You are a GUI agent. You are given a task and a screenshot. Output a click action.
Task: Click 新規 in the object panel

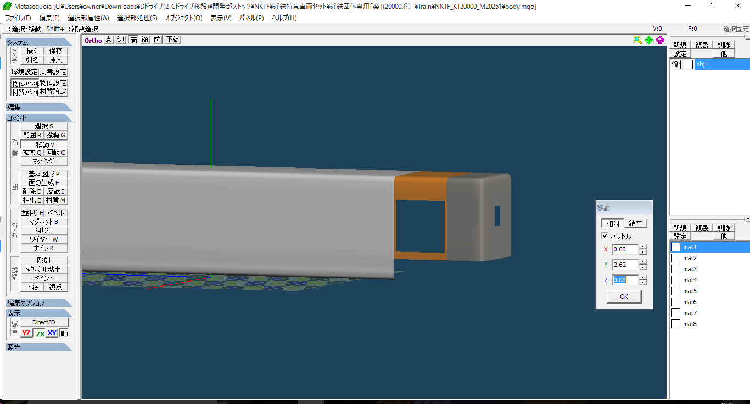pos(680,44)
